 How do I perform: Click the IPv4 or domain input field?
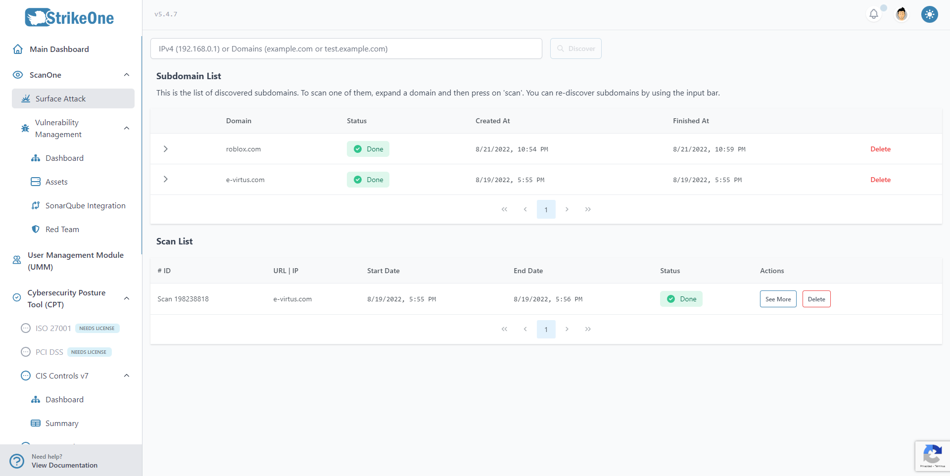click(346, 48)
